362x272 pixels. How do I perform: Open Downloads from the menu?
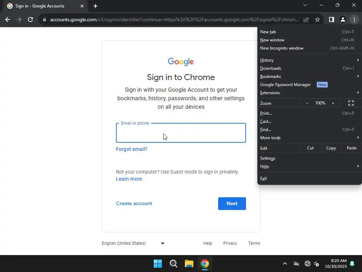coord(309,68)
